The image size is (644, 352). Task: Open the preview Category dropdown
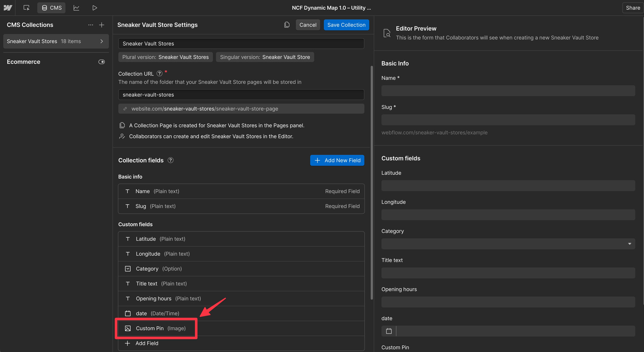point(508,244)
